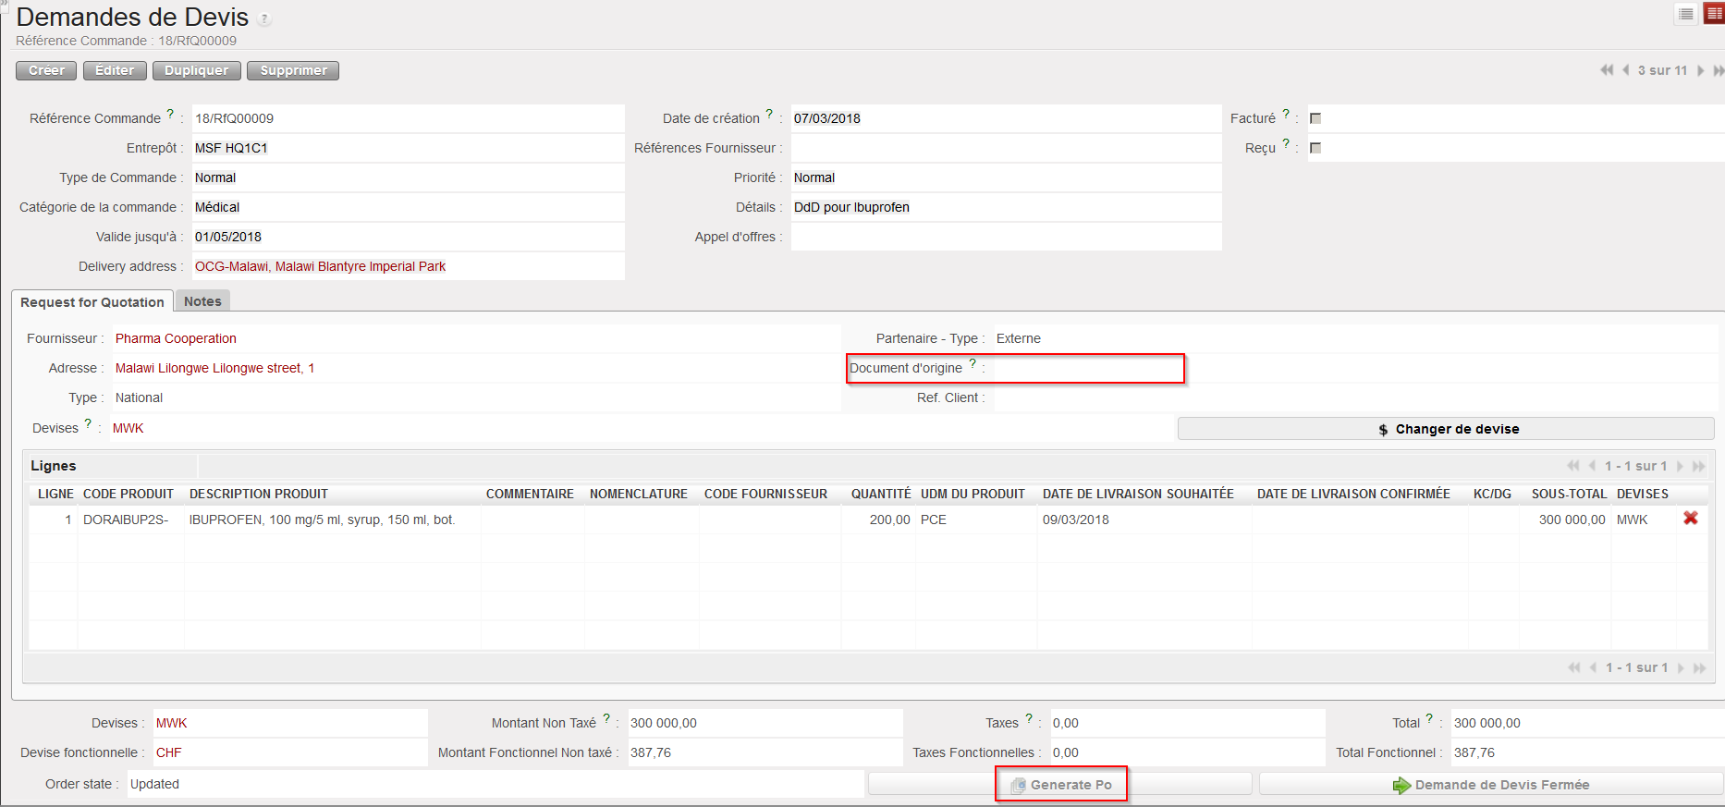
Task: Click help mark next to Document d'origine
Action: click(x=973, y=363)
